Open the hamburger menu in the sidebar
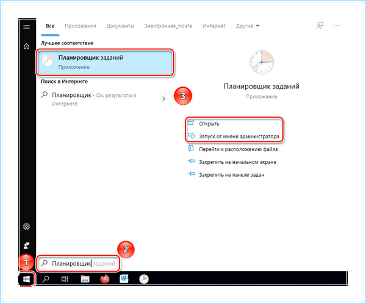366x304 pixels. pos(27,27)
